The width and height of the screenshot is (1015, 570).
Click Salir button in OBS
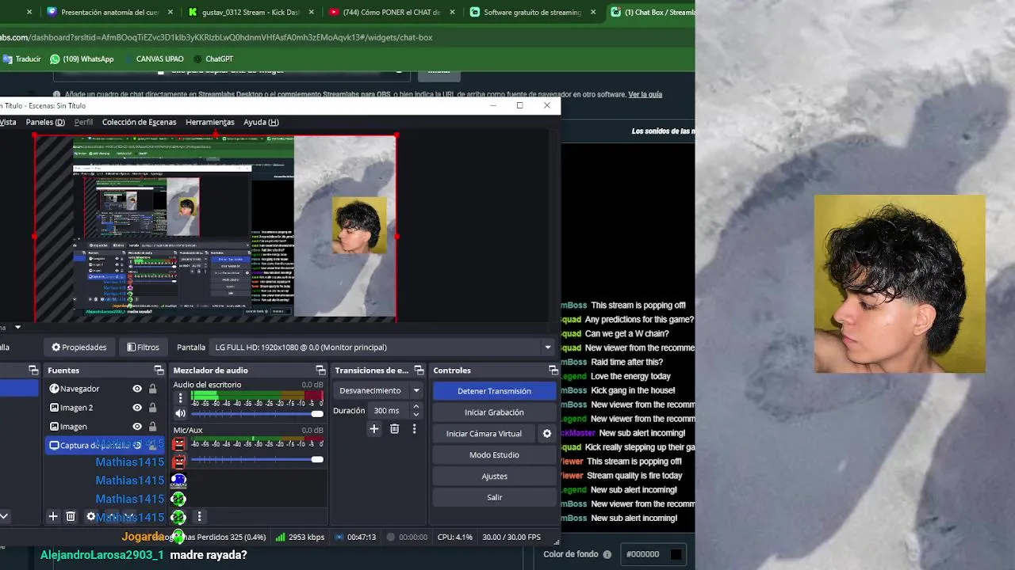pyautogui.click(x=494, y=497)
